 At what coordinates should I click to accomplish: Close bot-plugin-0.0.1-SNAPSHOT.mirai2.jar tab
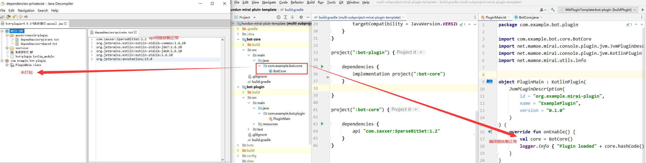click(65, 24)
